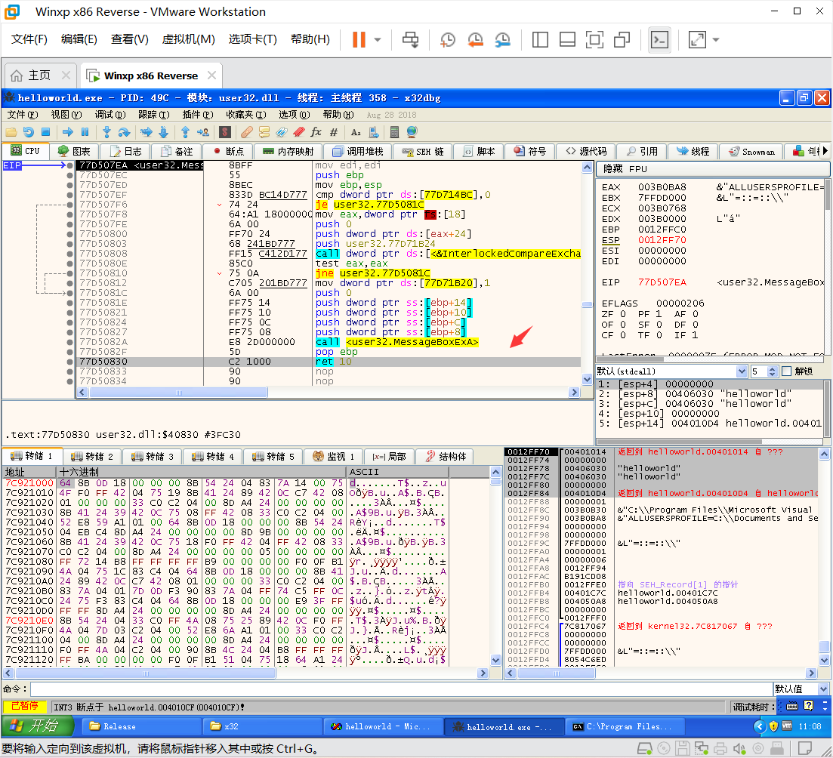833x758 pixels.
Task: Click the A₂ string references icon
Action: click(x=356, y=132)
